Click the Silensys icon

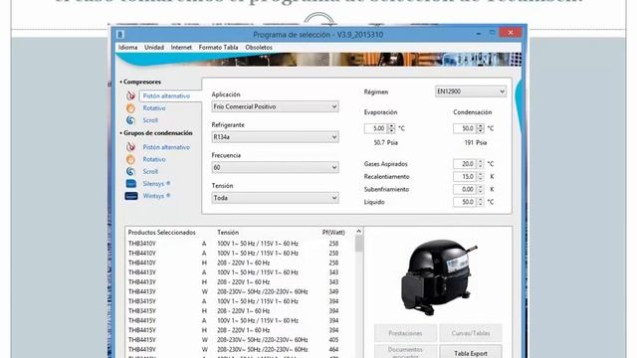click(130, 183)
